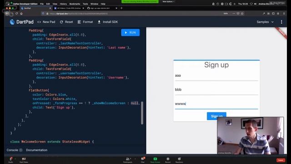Format the Dart code
The height and width of the screenshot is (164, 291).
pyautogui.click(x=85, y=22)
